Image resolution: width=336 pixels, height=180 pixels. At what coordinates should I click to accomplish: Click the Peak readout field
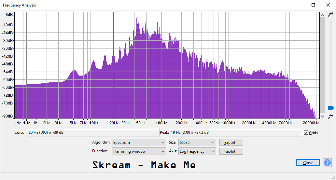click(x=235, y=133)
